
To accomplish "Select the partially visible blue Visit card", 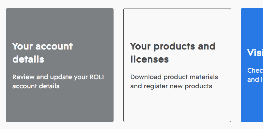I will 252,65.
